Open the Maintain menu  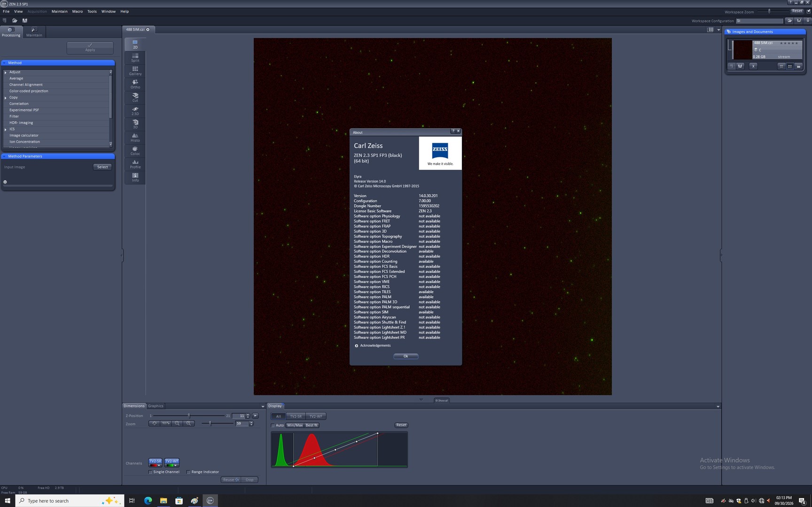point(59,11)
